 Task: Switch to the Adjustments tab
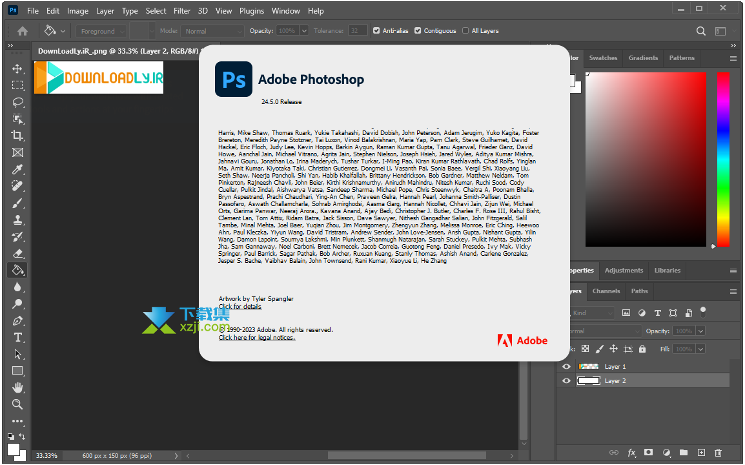624,271
